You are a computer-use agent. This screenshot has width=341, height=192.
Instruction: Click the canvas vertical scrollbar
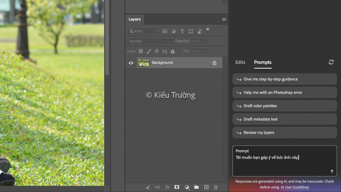[x=107, y=38]
